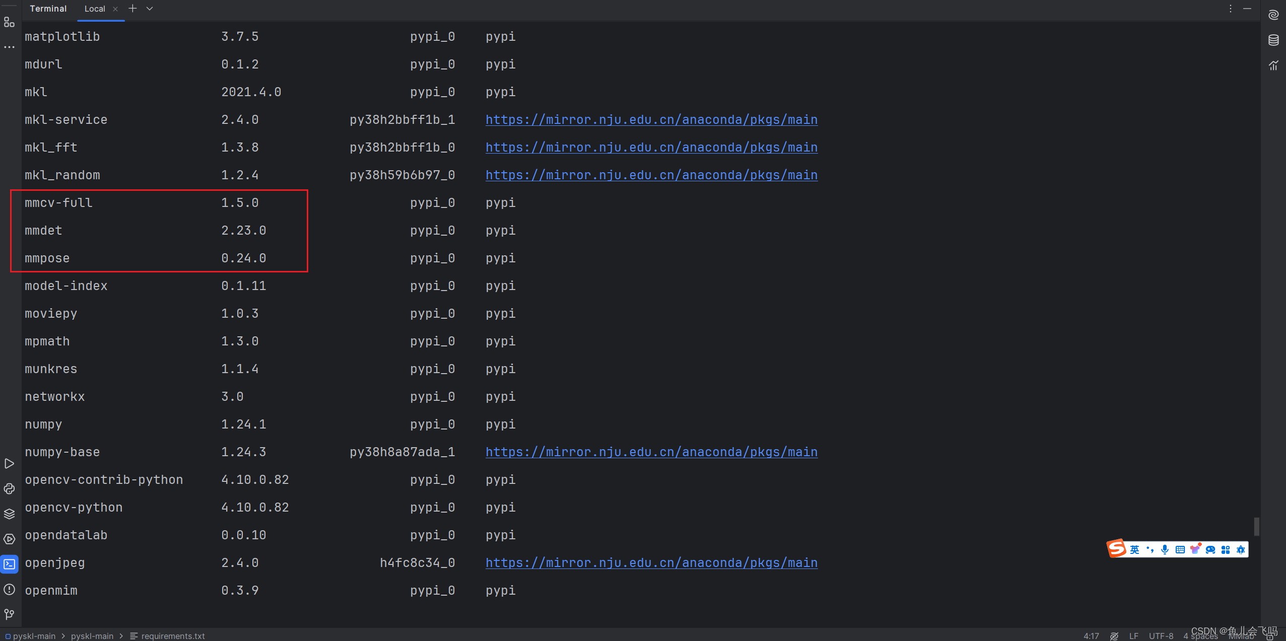Open the mkl-service anaconda mirror link
1286x641 pixels.
651,119
